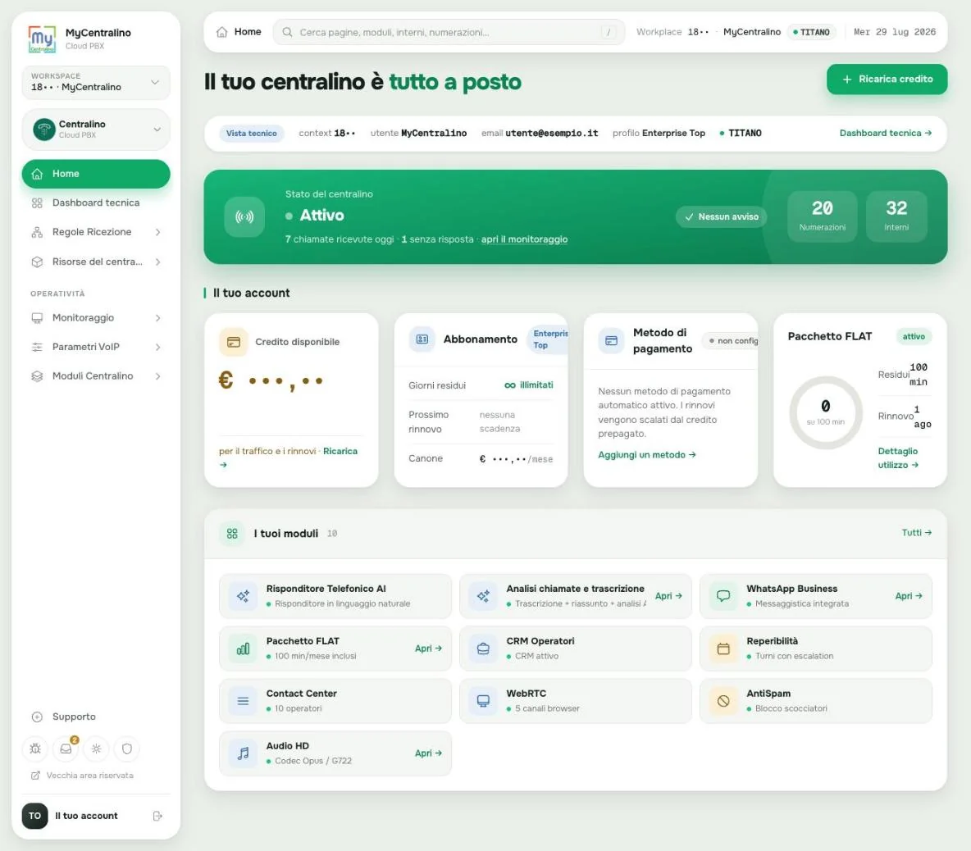971x851 pixels.
Task: Expand Moduli Centralino in sidebar
Action: coord(96,375)
